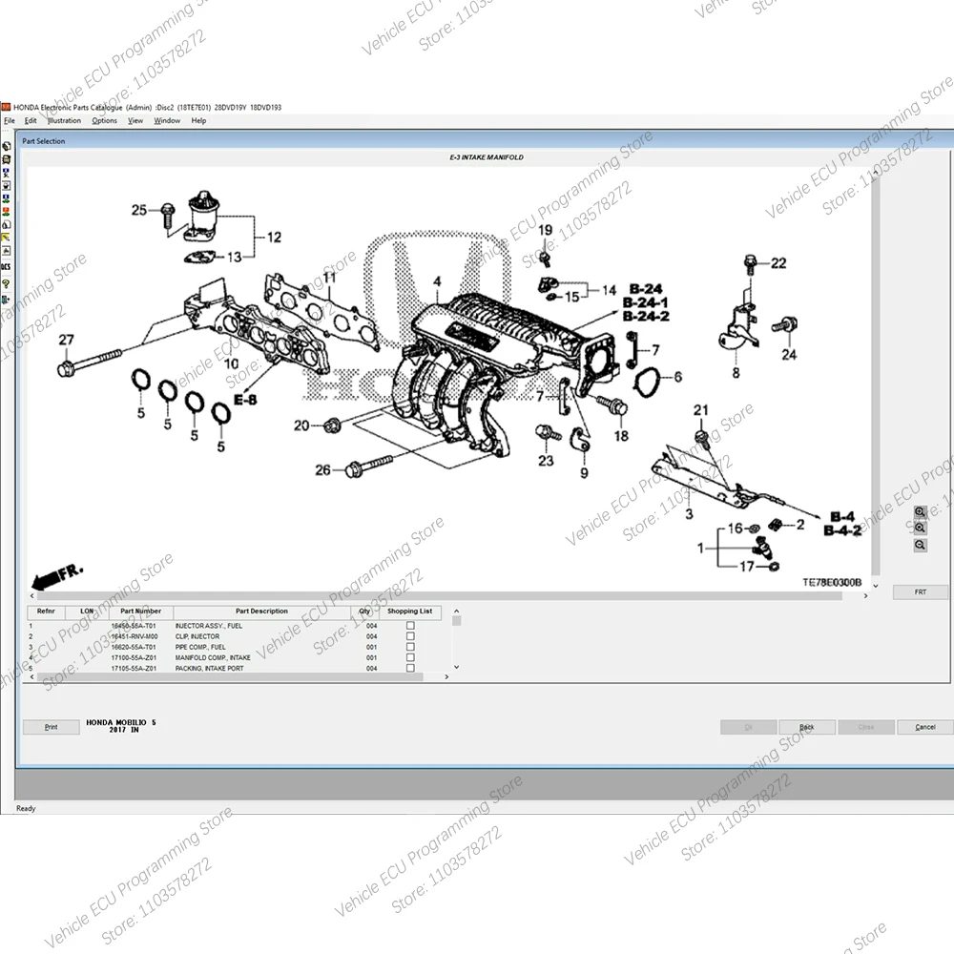
Task: Select the PACKING, INTAKE PORT description cell
Action: [209, 668]
